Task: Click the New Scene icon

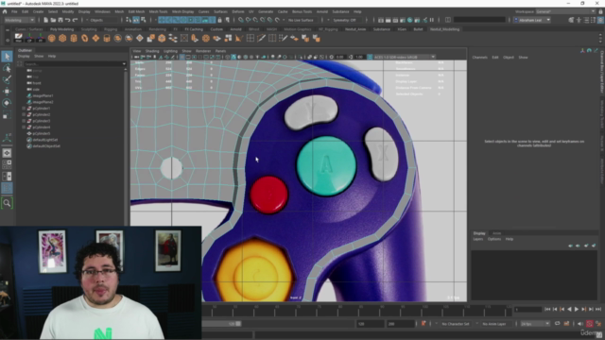Action: [x=45, y=20]
